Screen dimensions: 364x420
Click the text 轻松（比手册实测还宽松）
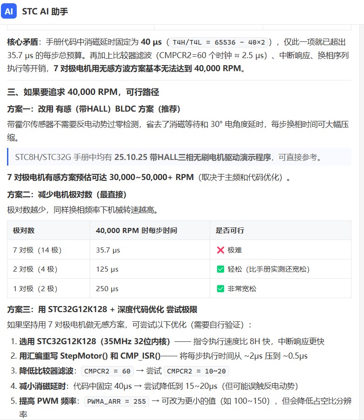pos(268,269)
